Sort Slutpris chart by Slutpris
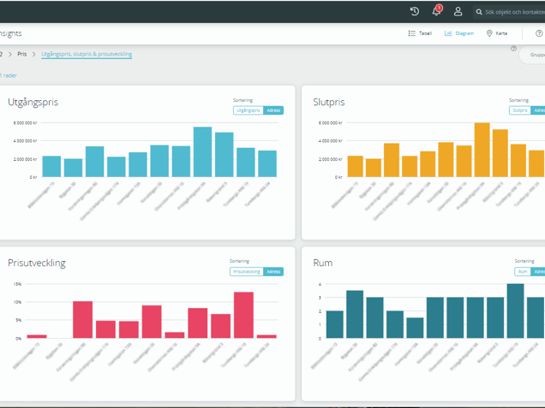The image size is (545, 408). 520,110
